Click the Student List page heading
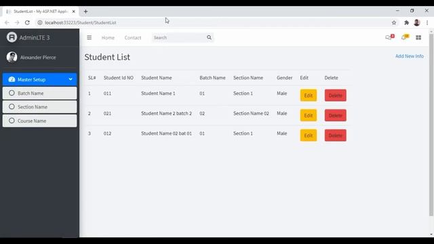The height and width of the screenshot is (244, 434). point(107,57)
